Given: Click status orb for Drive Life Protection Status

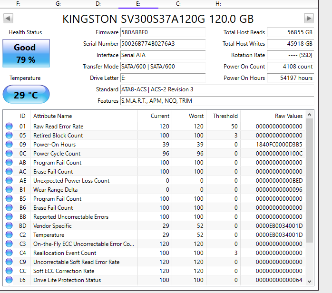Looking at the screenshot, I should coord(9,280).
